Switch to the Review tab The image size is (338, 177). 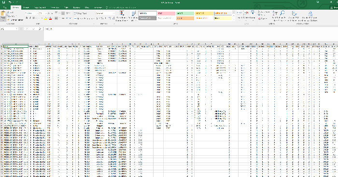tap(76, 8)
